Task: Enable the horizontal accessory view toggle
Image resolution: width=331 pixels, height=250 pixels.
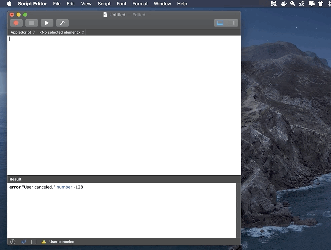Action: click(x=220, y=23)
